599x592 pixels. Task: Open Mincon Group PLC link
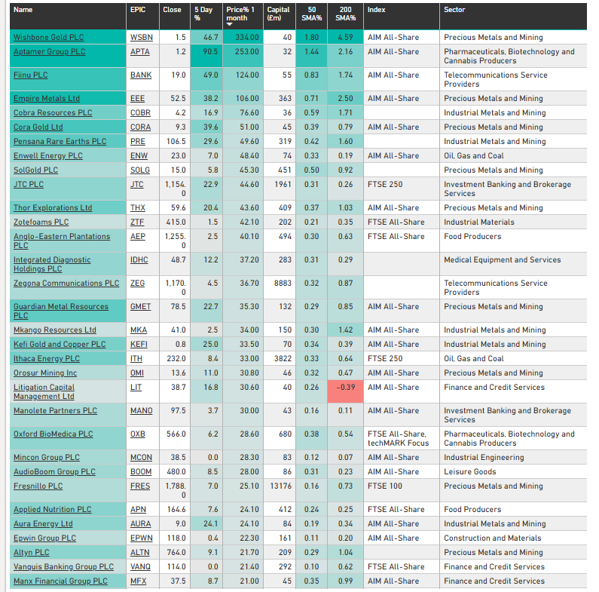(x=47, y=457)
